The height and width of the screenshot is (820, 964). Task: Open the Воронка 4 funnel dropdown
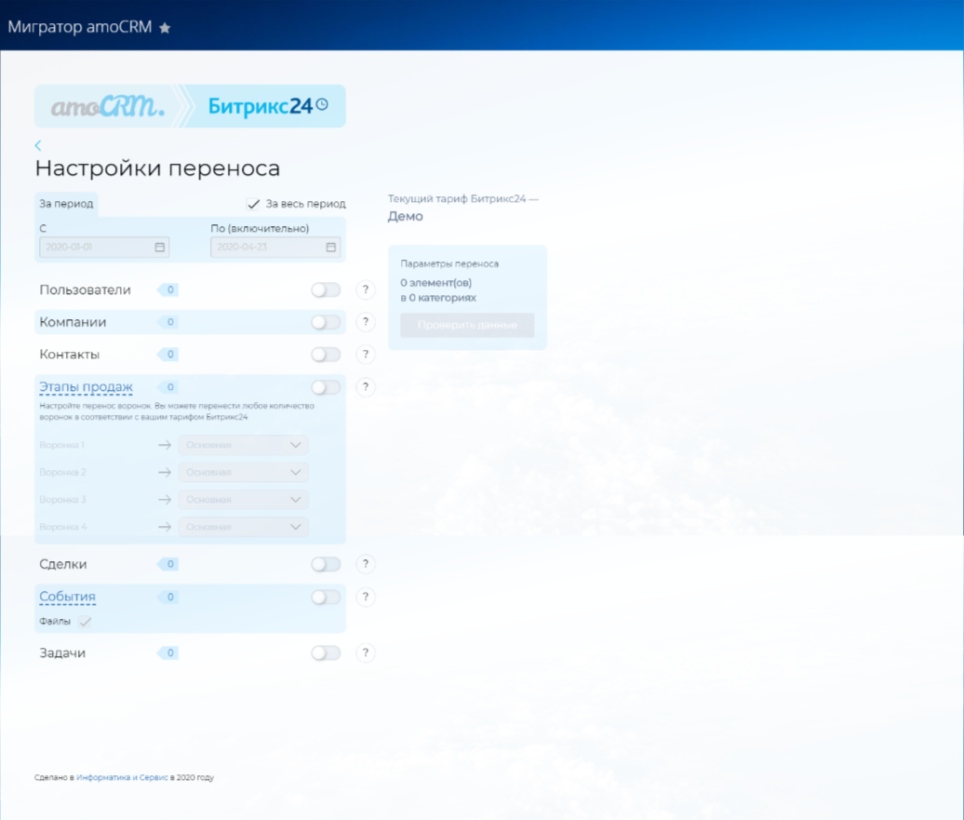coord(243,527)
